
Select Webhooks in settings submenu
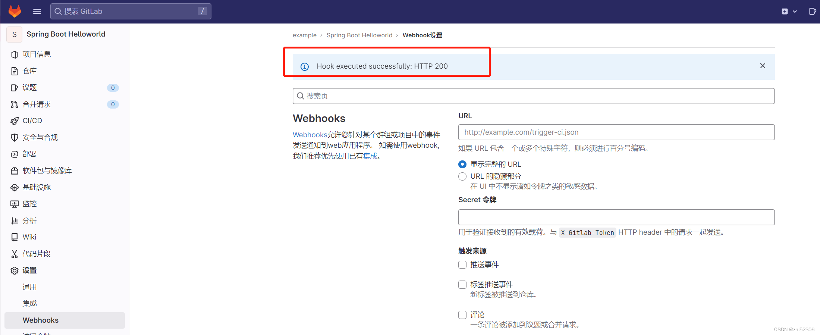click(65, 320)
